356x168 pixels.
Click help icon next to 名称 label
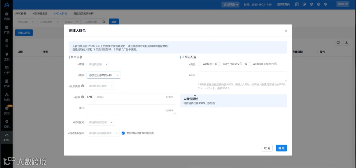click(x=82, y=97)
